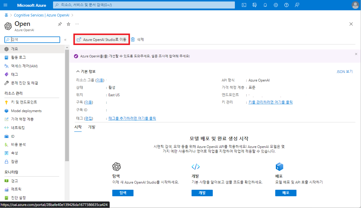Screen dimensions: 361x208
Task: Click the sidebar search field
Action: pos(32,39)
